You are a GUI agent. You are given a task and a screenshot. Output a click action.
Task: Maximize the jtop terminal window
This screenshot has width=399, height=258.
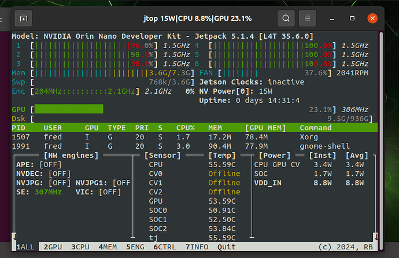(x=352, y=19)
